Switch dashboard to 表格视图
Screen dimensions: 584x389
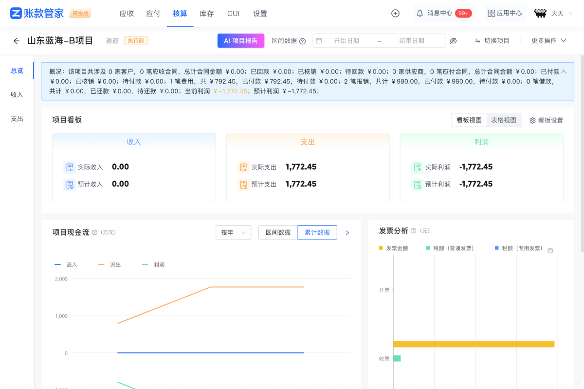coord(504,120)
